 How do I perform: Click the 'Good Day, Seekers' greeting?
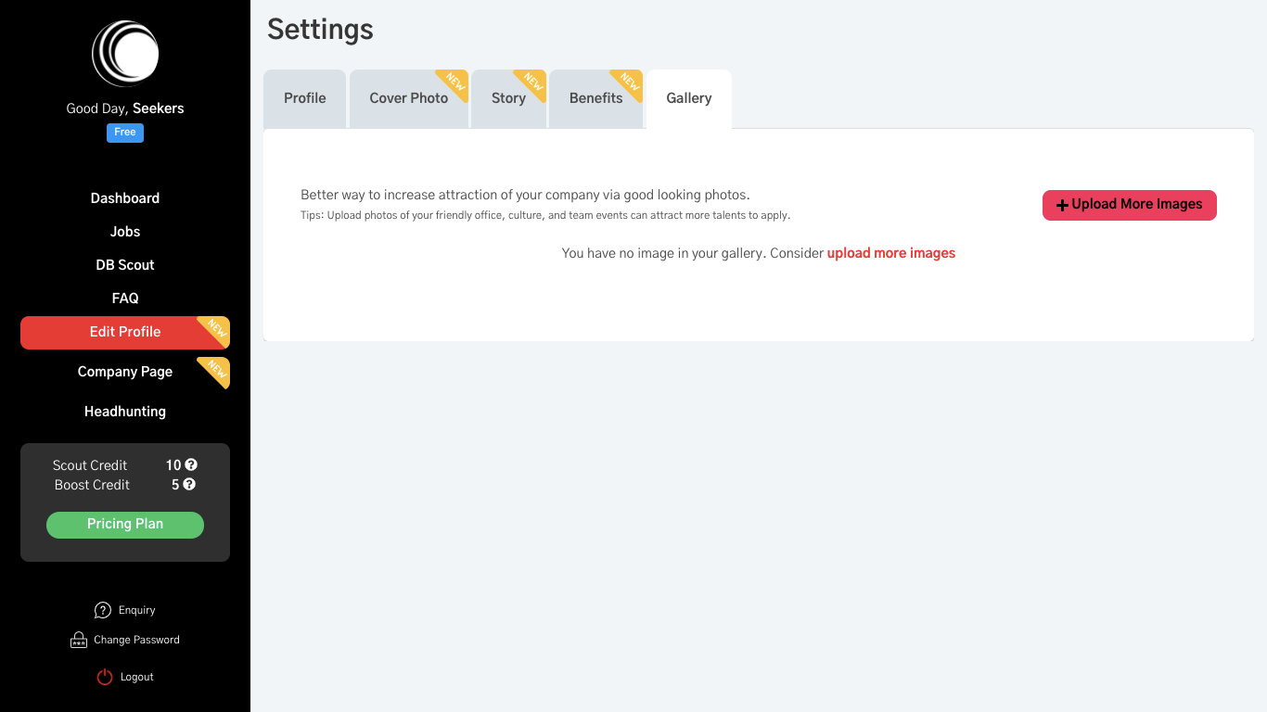[125, 108]
